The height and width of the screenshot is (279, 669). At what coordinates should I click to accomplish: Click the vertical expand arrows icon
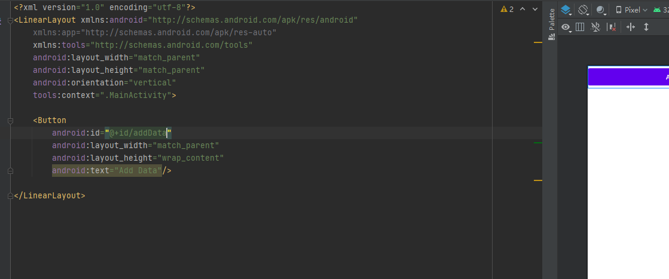coord(646,27)
